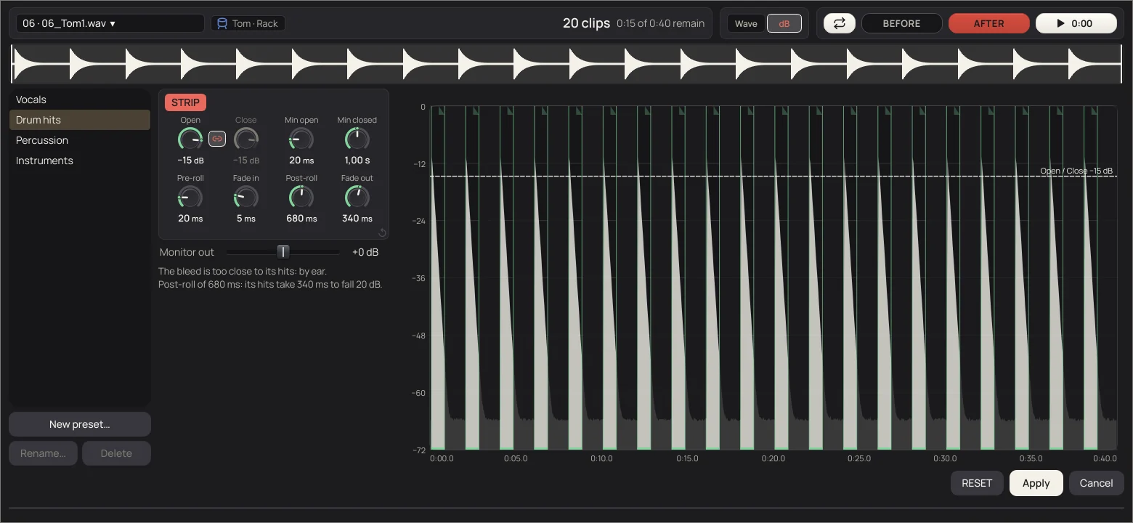Click the "5 ms" Fade in value

(246, 219)
